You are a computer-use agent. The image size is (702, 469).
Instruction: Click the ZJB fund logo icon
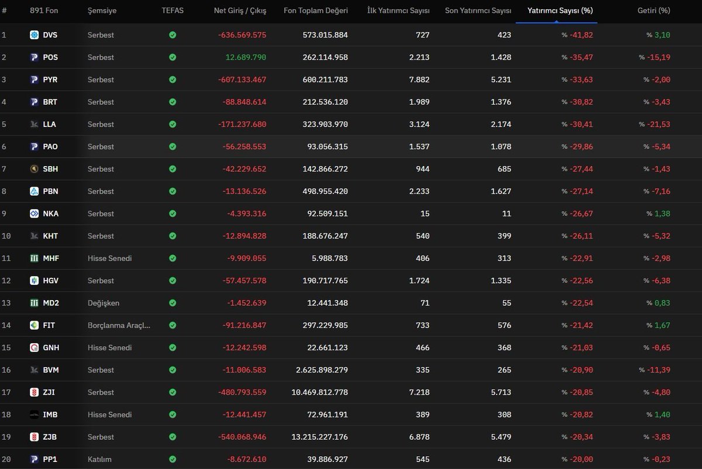click(x=34, y=437)
